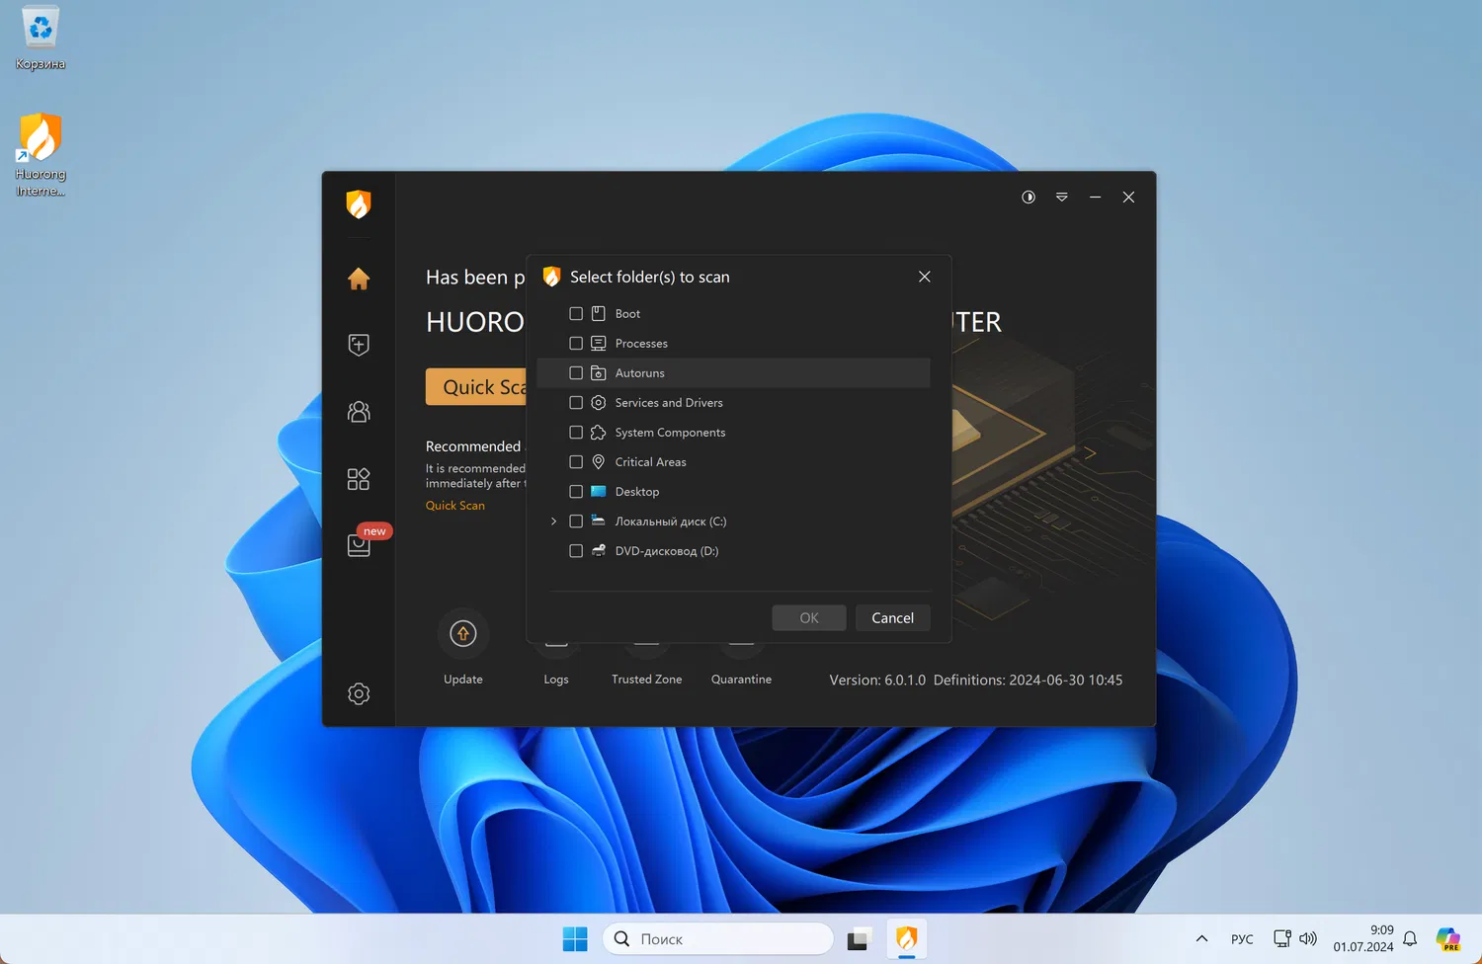
Task: Check the System Components checkbox
Action: click(x=576, y=433)
